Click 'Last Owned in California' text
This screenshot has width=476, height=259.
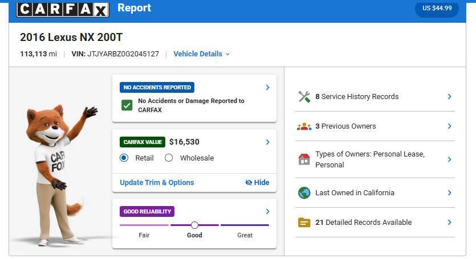click(355, 193)
